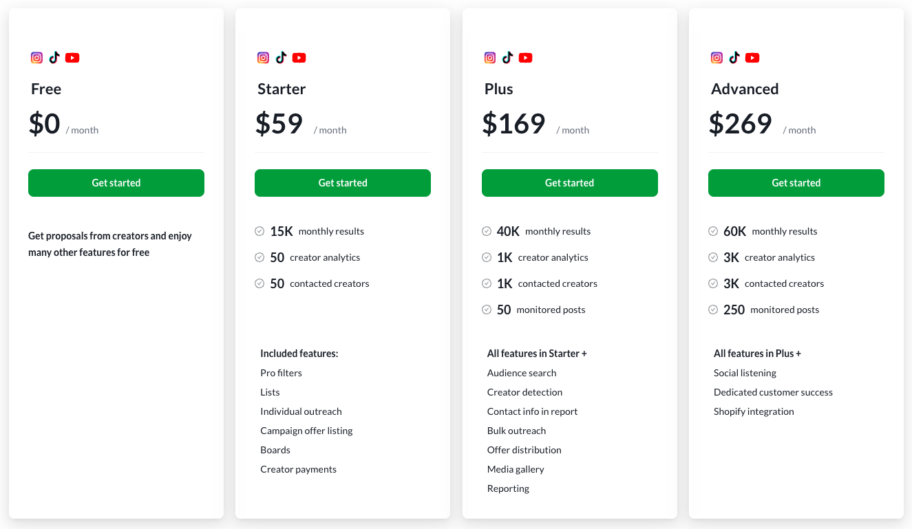
Task: Click Instagram icon in Advanced plan
Action: 717,58
